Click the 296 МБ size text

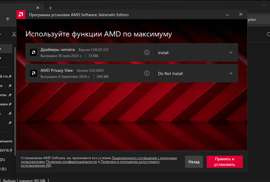coord(103,76)
